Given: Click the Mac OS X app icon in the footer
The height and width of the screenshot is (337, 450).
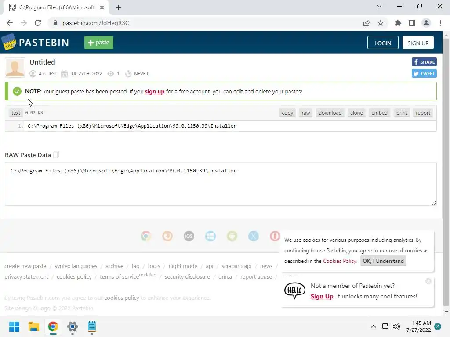Looking at the screenshot, I should coord(254,236).
